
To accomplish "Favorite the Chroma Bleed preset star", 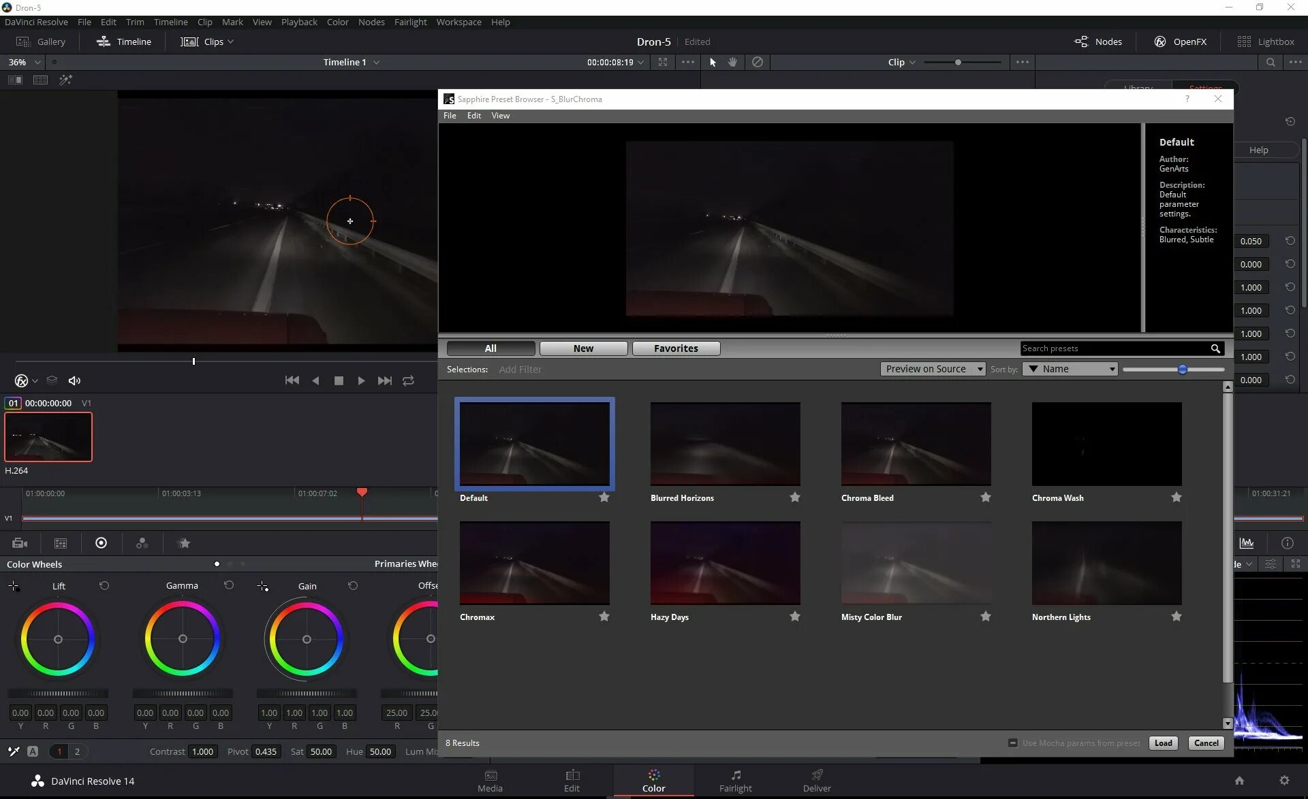I will (x=985, y=498).
